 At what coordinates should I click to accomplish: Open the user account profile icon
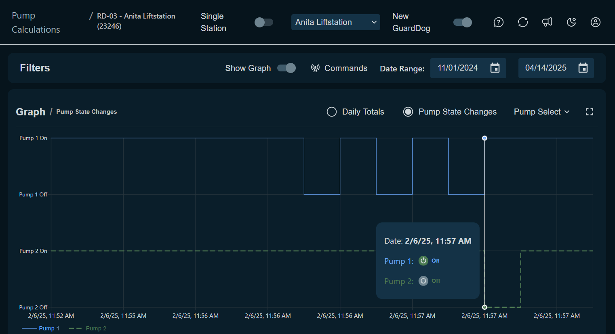596,22
